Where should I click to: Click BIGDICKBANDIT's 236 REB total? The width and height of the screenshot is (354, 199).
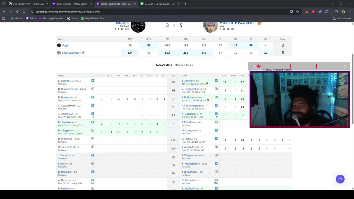186,53
